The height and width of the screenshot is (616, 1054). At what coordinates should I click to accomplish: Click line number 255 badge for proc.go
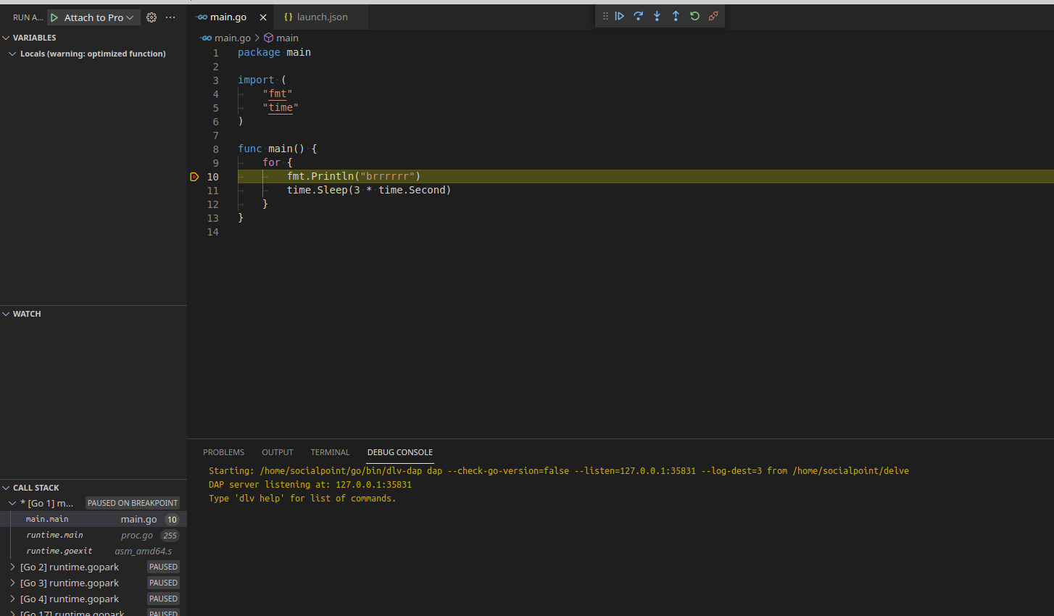coord(170,536)
